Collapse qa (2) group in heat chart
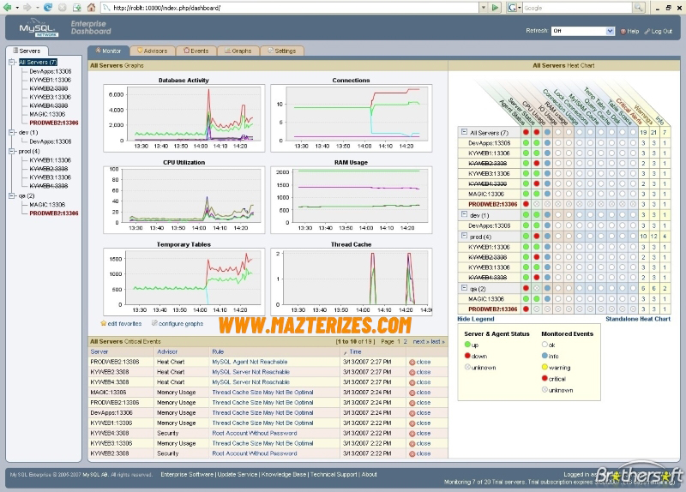 click(464, 287)
